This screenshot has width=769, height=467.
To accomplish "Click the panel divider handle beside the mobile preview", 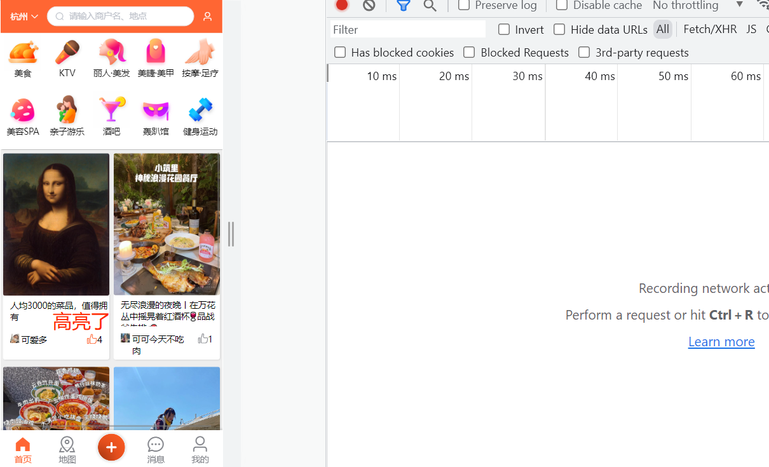I will coord(231,234).
